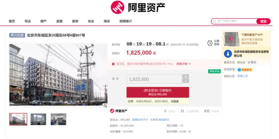
Task: Increase bid with the plus stepper
Action: (x=186, y=77)
